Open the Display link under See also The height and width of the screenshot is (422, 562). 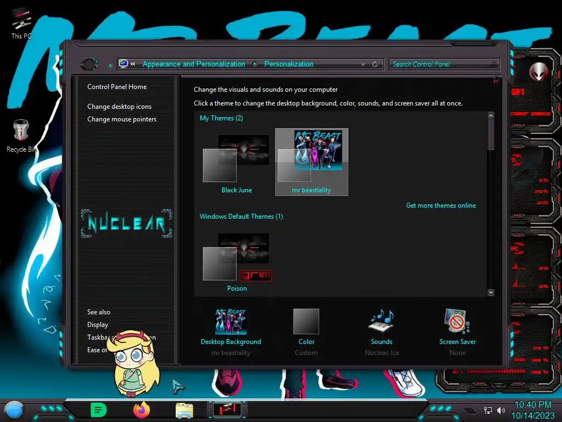[x=98, y=325]
